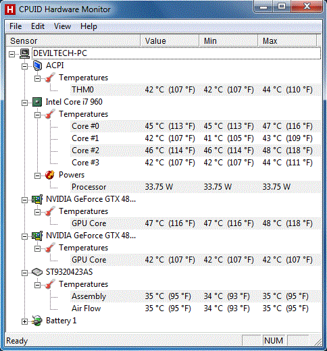Open the View menu
Image resolution: width=327 pixels, height=351 pixels.
click(62, 26)
